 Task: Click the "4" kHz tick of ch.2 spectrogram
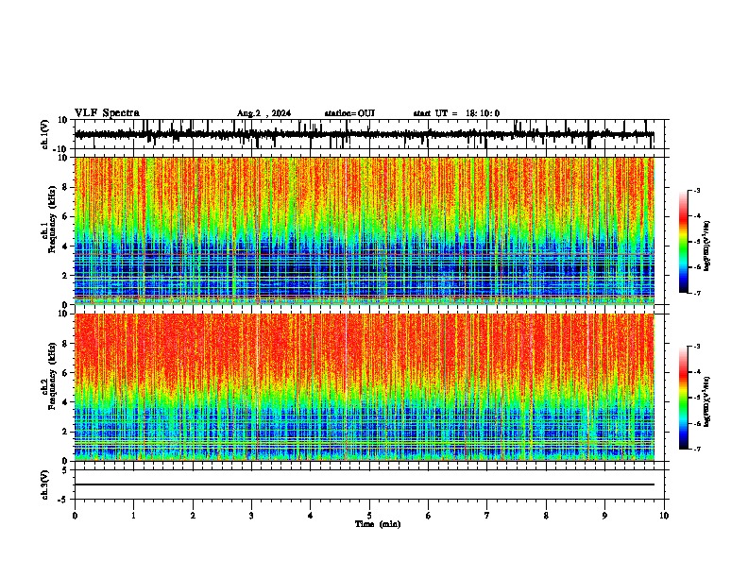click(x=65, y=402)
